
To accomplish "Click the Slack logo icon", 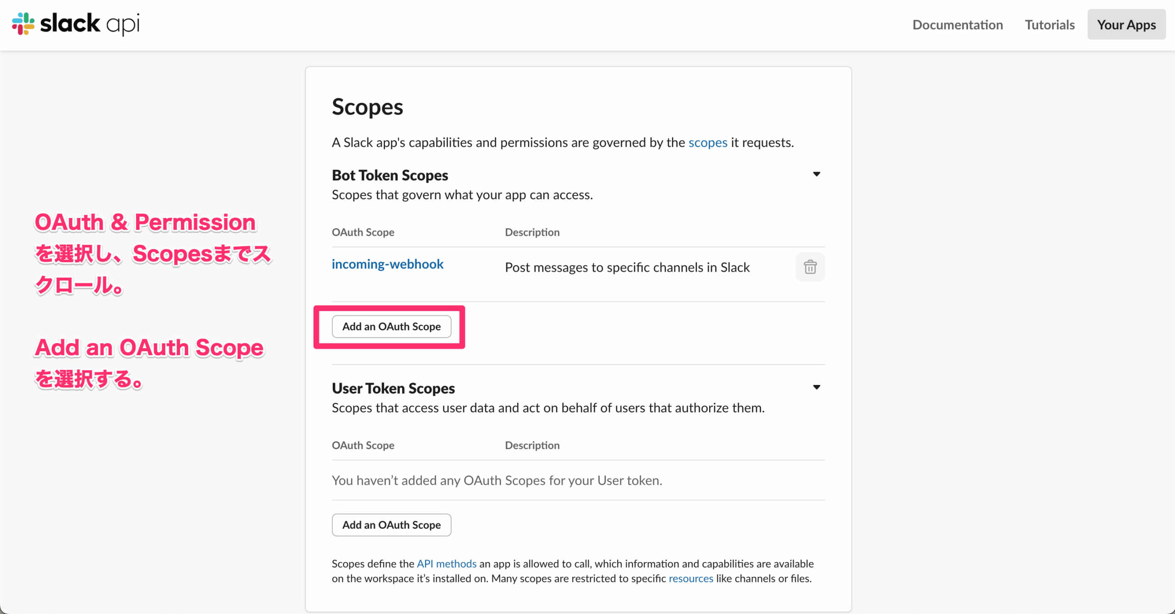I will 23,24.
